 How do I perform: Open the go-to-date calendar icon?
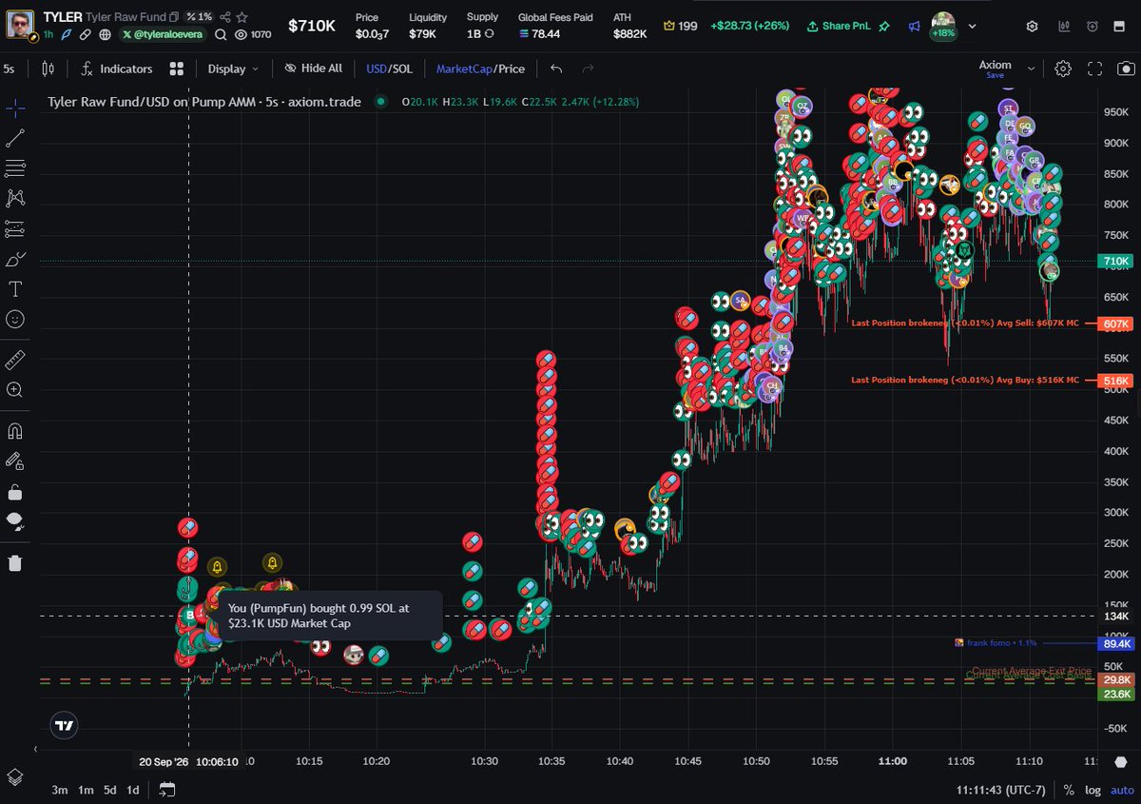[167, 790]
